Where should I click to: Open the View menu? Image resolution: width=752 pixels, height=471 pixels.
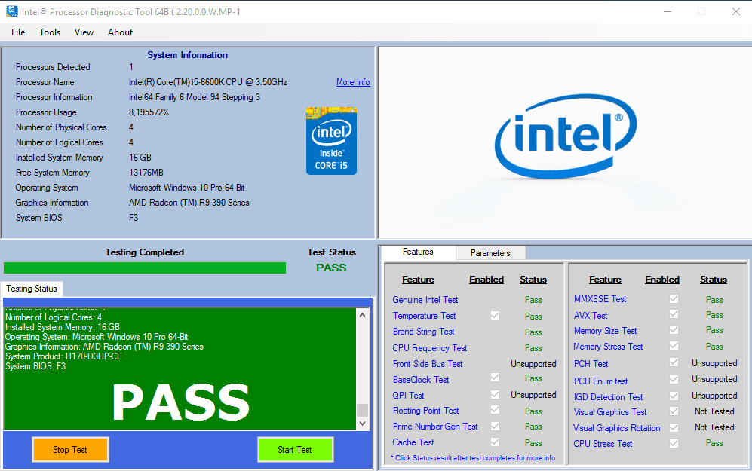pyautogui.click(x=84, y=32)
